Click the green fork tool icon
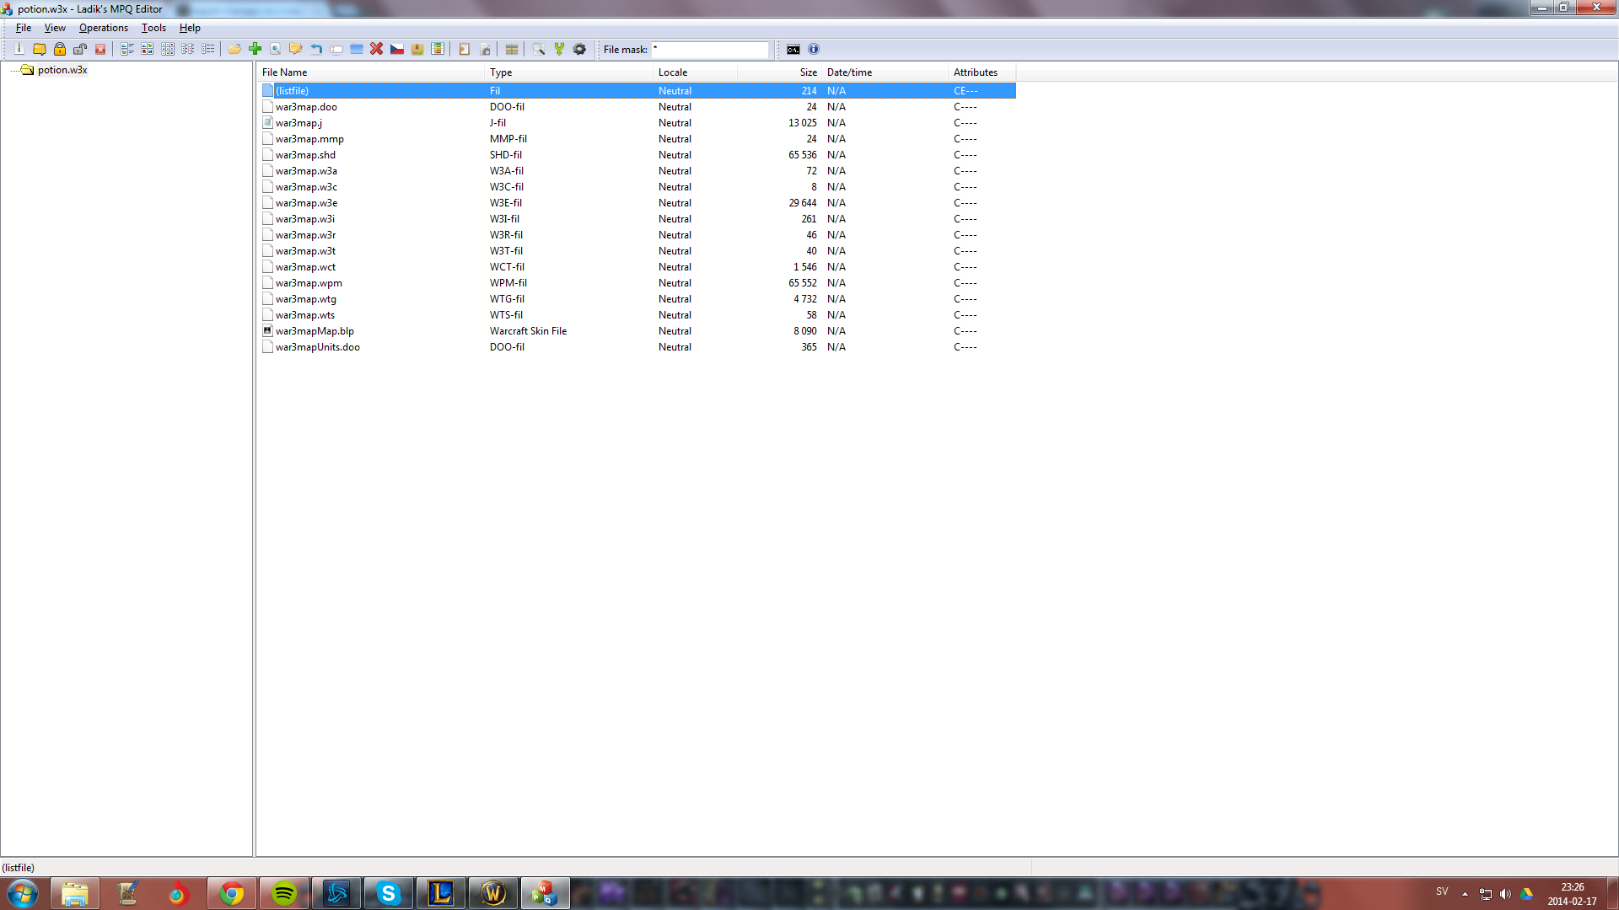This screenshot has width=1619, height=910. coord(559,49)
